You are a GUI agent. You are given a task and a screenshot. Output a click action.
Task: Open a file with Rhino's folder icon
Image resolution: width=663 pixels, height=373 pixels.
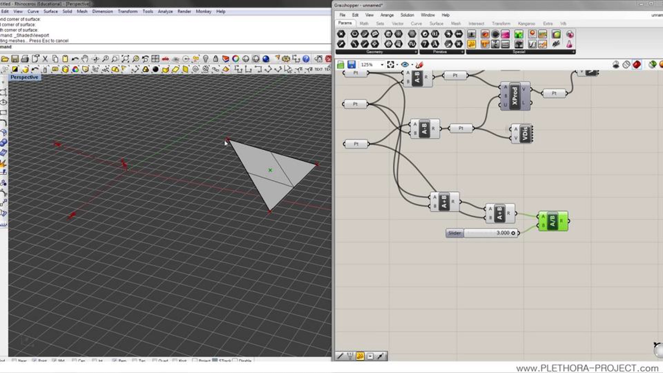coord(5,59)
